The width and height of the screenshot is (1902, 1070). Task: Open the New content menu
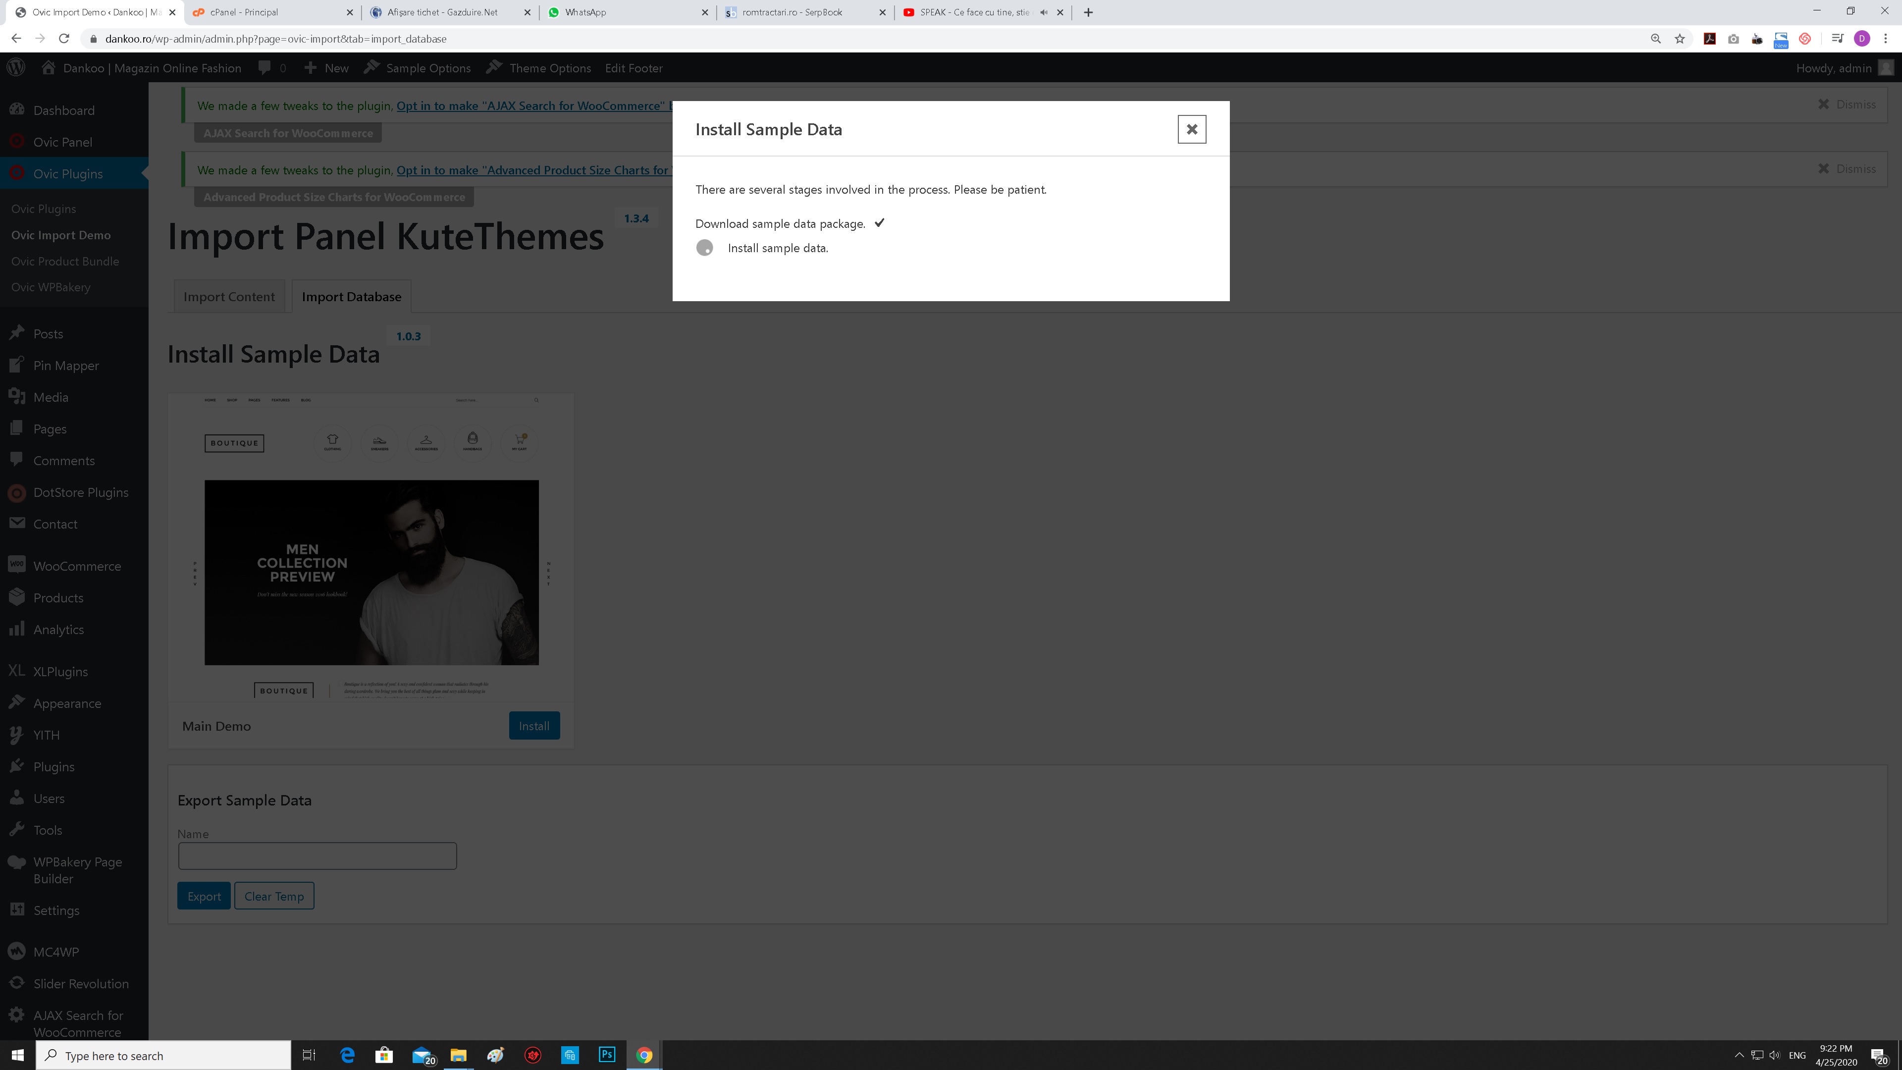(x=325, y=68)
